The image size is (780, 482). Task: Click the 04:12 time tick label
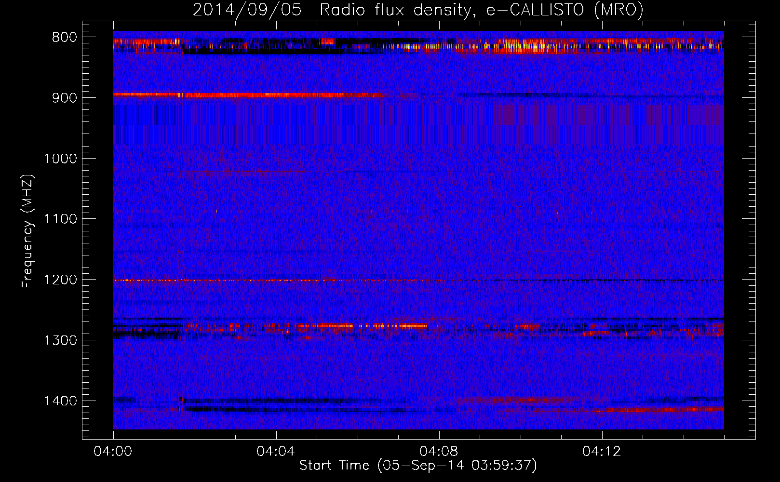[x=602, y=452]
